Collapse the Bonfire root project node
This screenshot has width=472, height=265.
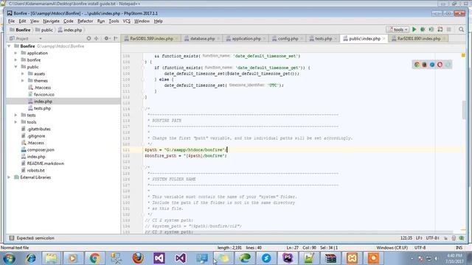coord(9,46)
